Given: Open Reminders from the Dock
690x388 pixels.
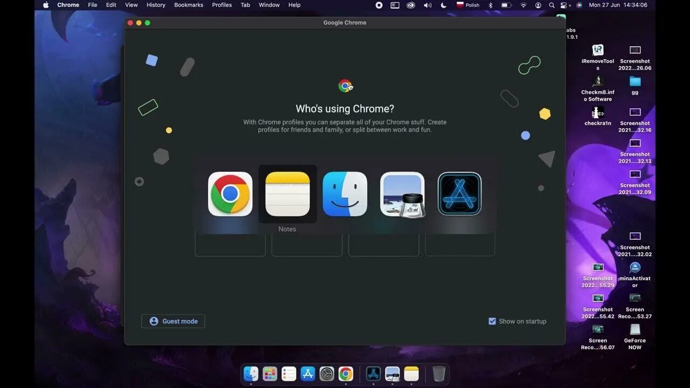Looking at the screenshot, I should [x=289, y=373].
